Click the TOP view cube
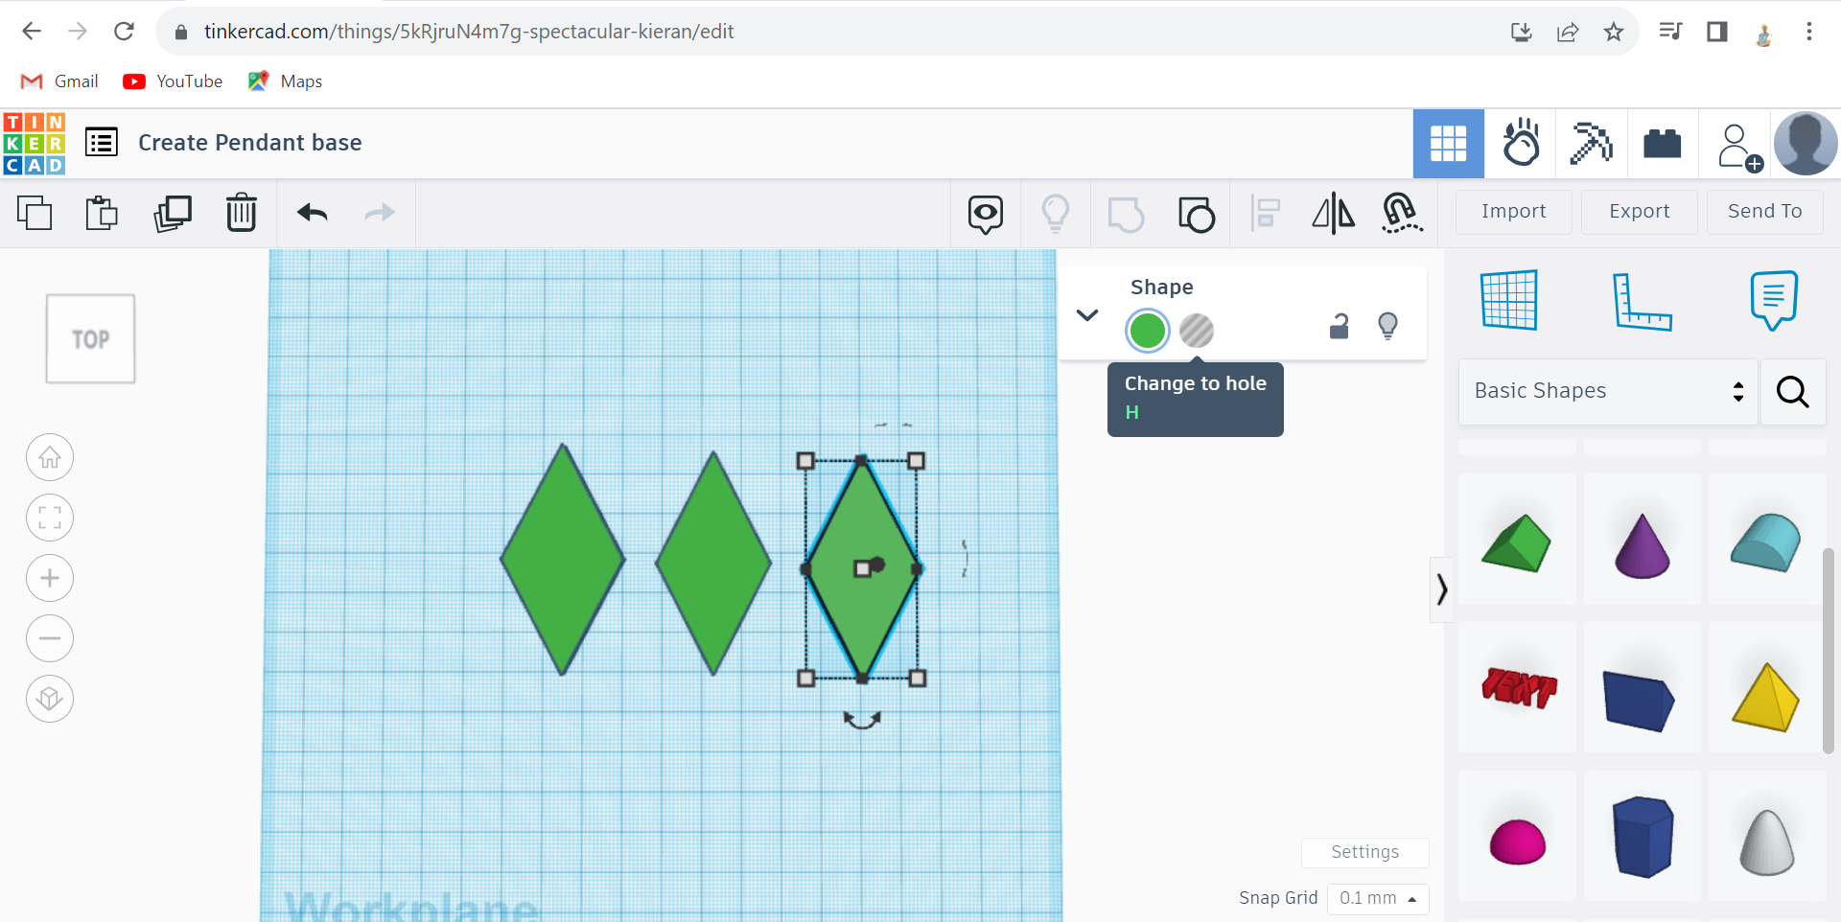Screen dimensions: 1841x922 click(91, 339)
